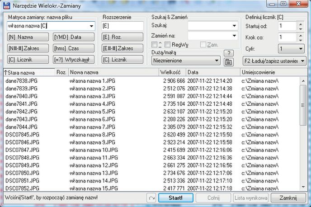Click the Krok co number field
311x207 pixels.
tap(287, 37)
